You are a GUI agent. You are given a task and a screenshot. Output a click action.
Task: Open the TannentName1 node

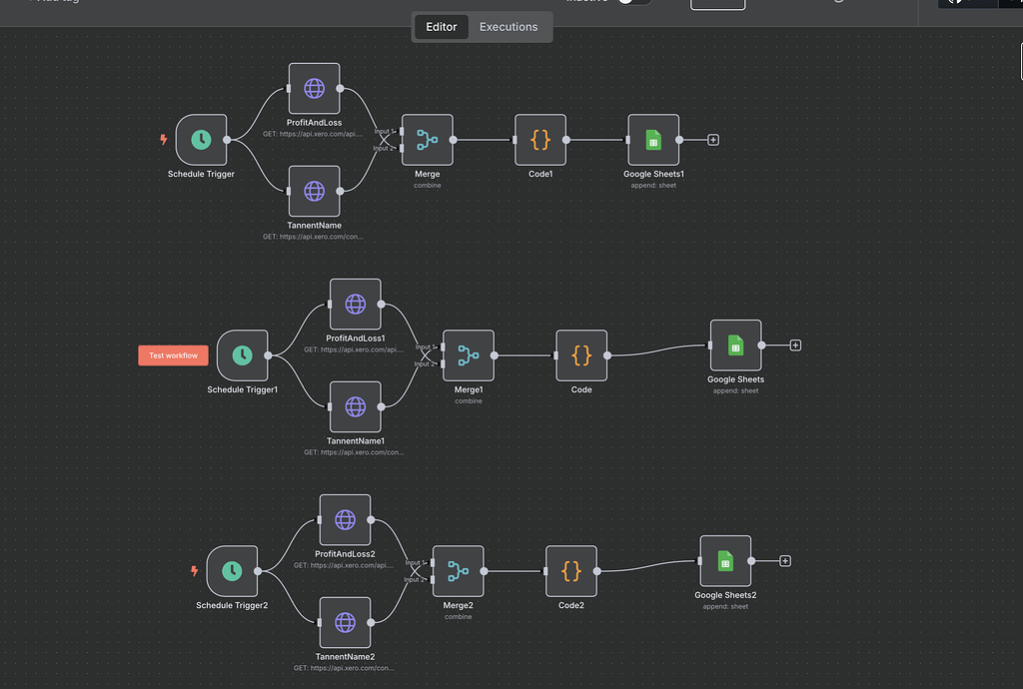(x=355, y=406)
